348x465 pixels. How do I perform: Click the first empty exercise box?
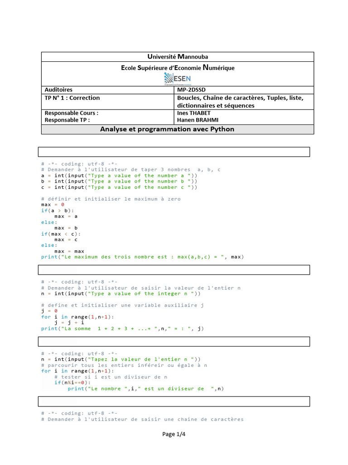click(174, 152)
